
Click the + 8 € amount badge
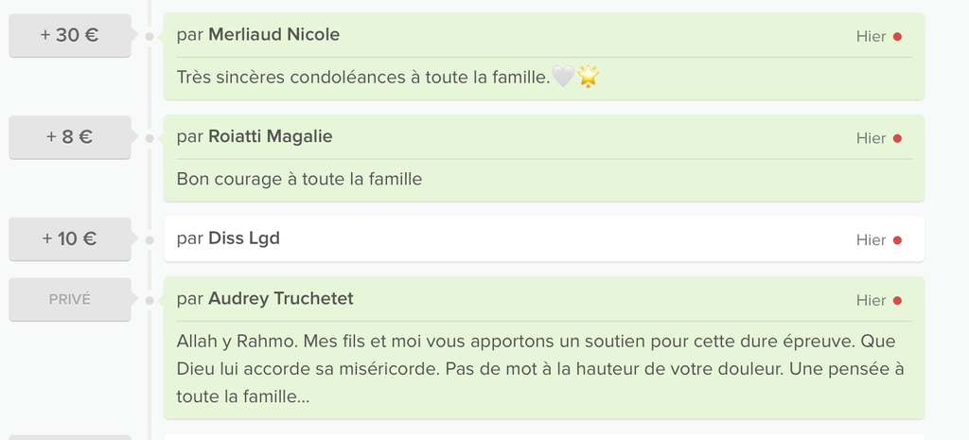click(69, 137)
